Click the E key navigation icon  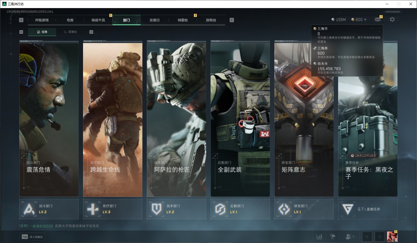pos(232,20)
